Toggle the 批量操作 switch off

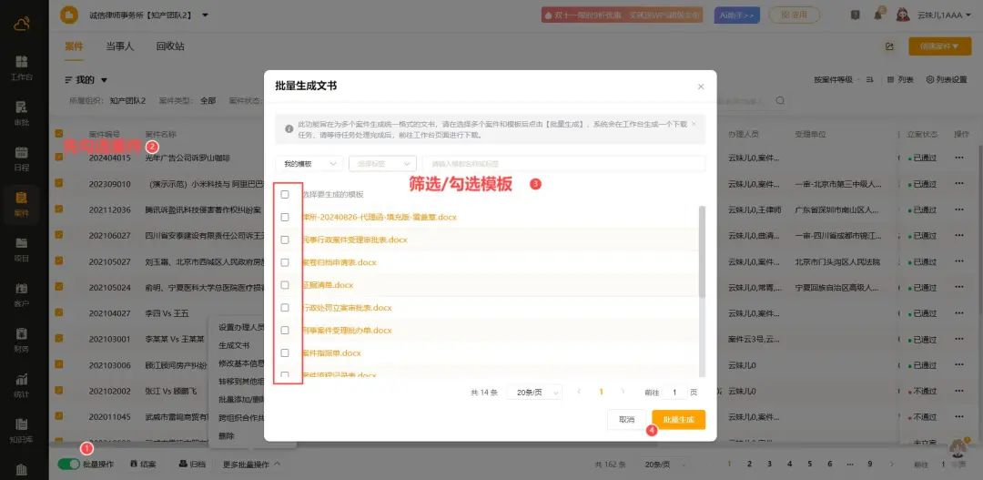(x=68, y=464)
